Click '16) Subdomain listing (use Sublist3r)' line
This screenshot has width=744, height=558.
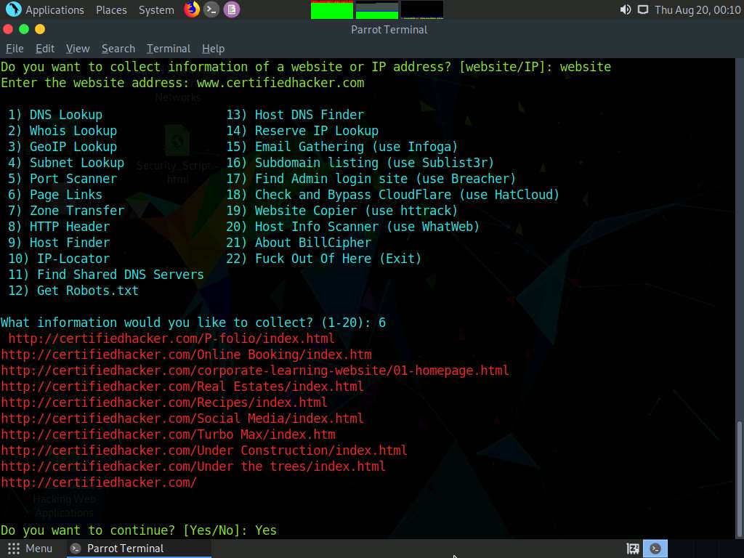[360, 163]
